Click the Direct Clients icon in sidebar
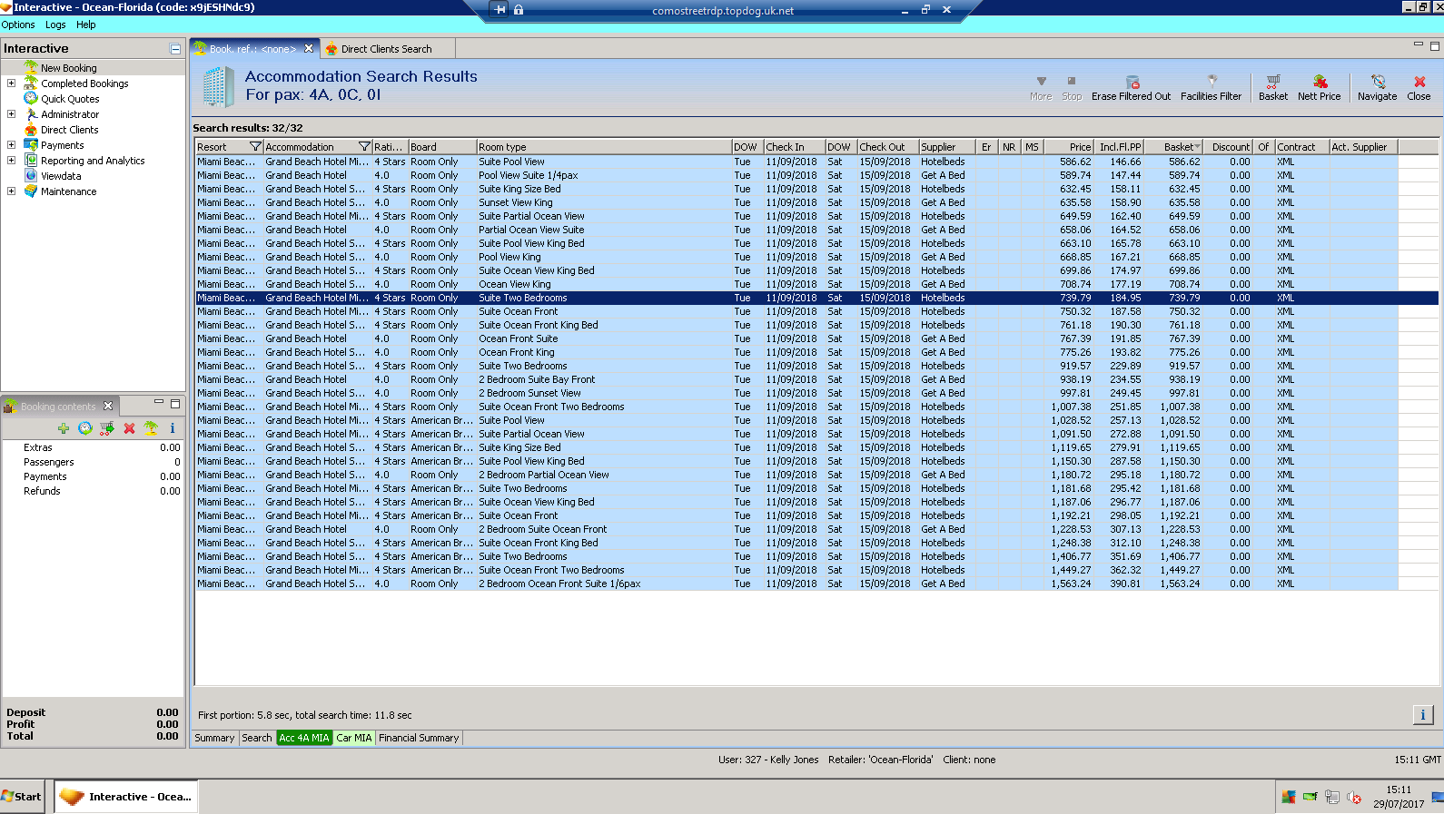The image size is (1444, 814). (x=31, y=129)
